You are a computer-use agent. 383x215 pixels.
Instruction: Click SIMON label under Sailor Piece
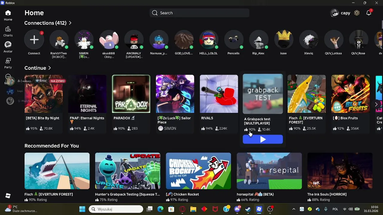coord(170,128)
